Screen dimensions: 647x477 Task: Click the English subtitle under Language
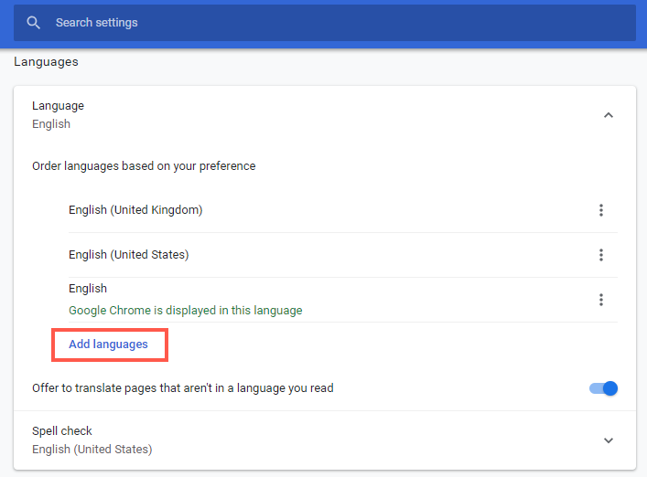pos(51,124)
